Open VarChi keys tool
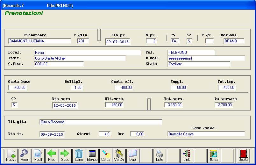Image resolution: width=256 pixels, height=165 pixels. pos(119,156)
